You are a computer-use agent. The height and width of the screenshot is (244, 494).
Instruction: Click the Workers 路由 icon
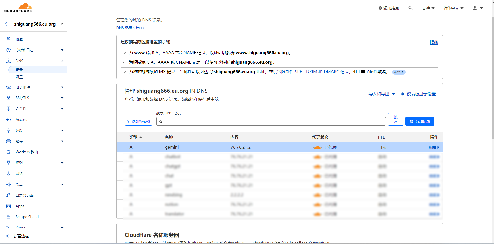click(9, 152)
